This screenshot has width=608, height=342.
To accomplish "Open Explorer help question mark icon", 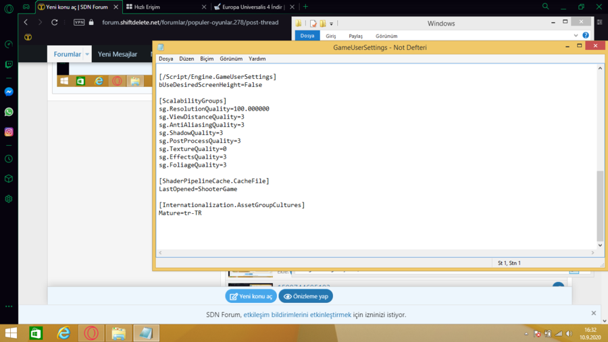I will (x=586, y=36).
